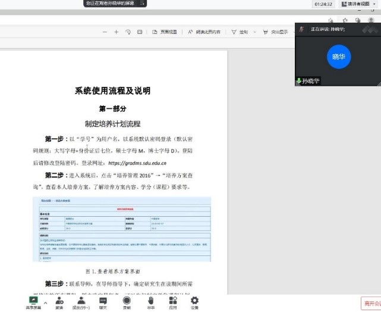The height and width of the screenshot is (312, 381).
Task: Zoom in the PDF with the plus icon
Action: click(x=116, y=32)
